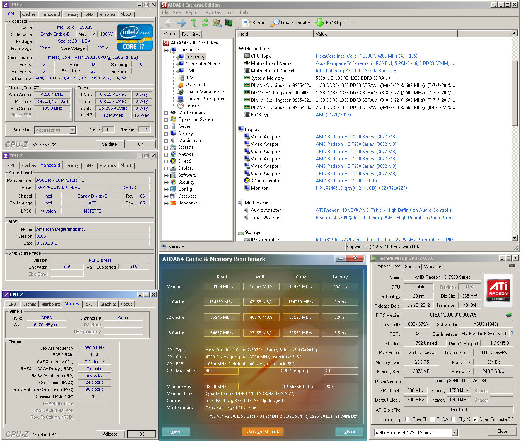Switch to Sensors tab in GPU-Z
The height and width of the screenshot is (441, 522).
412,267
